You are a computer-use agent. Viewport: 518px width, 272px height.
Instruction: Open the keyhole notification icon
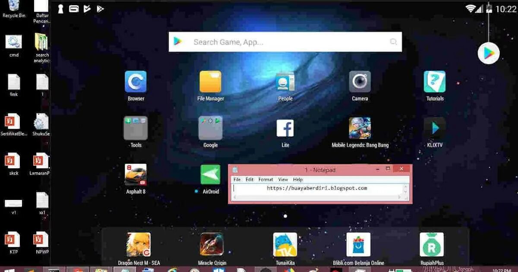(61, 8)
